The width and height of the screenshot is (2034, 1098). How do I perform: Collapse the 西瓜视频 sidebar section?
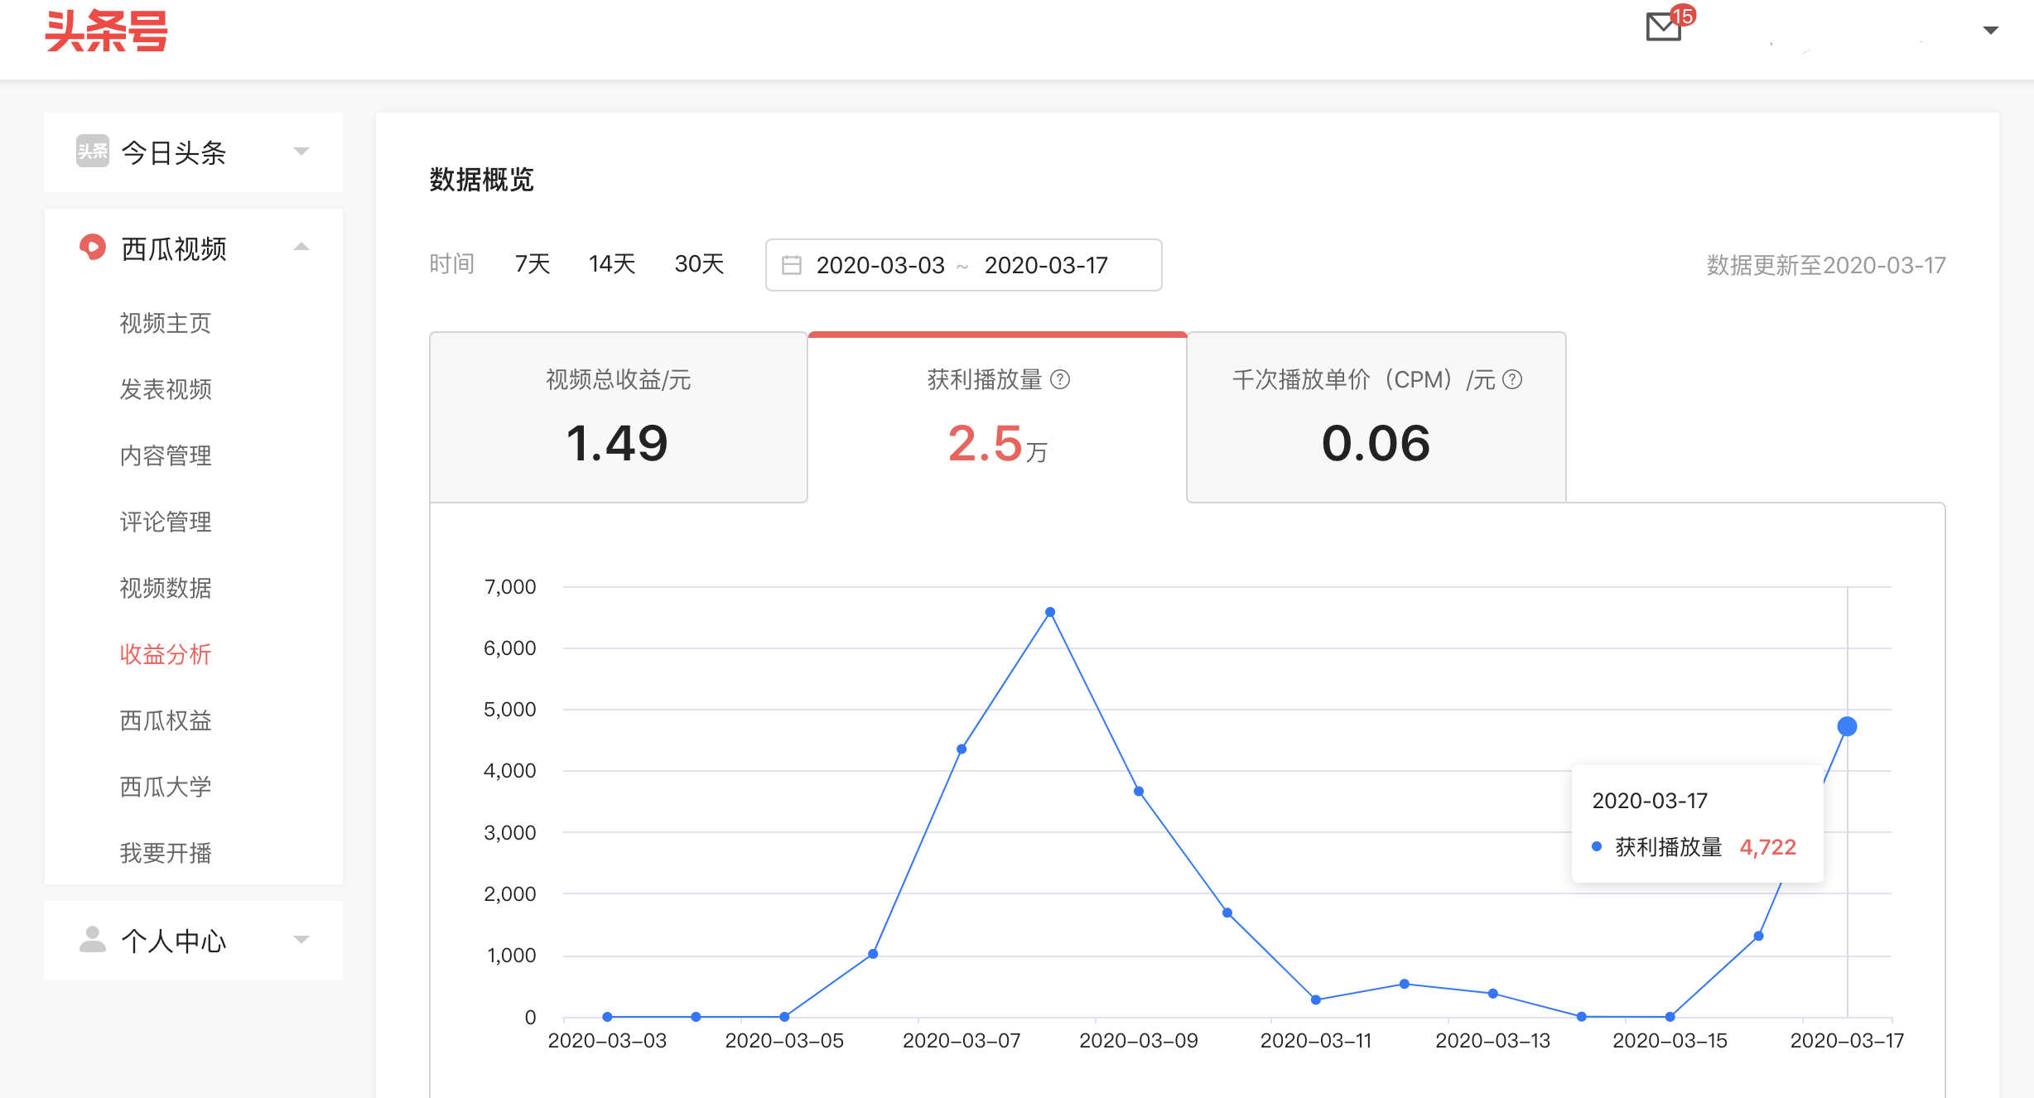[301, 247]
